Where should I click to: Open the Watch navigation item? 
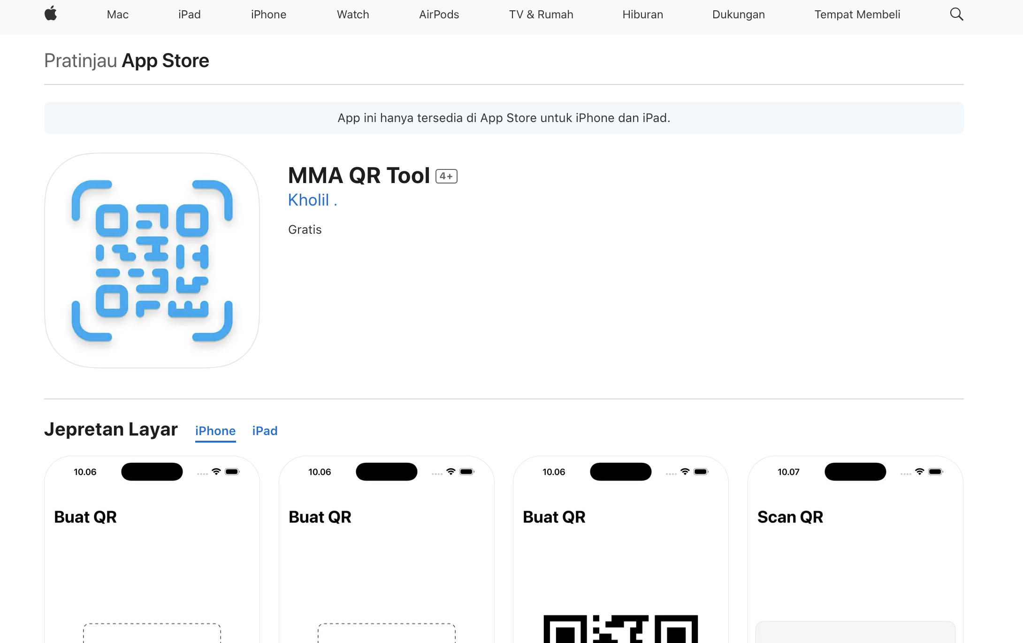tap(353, 15)
